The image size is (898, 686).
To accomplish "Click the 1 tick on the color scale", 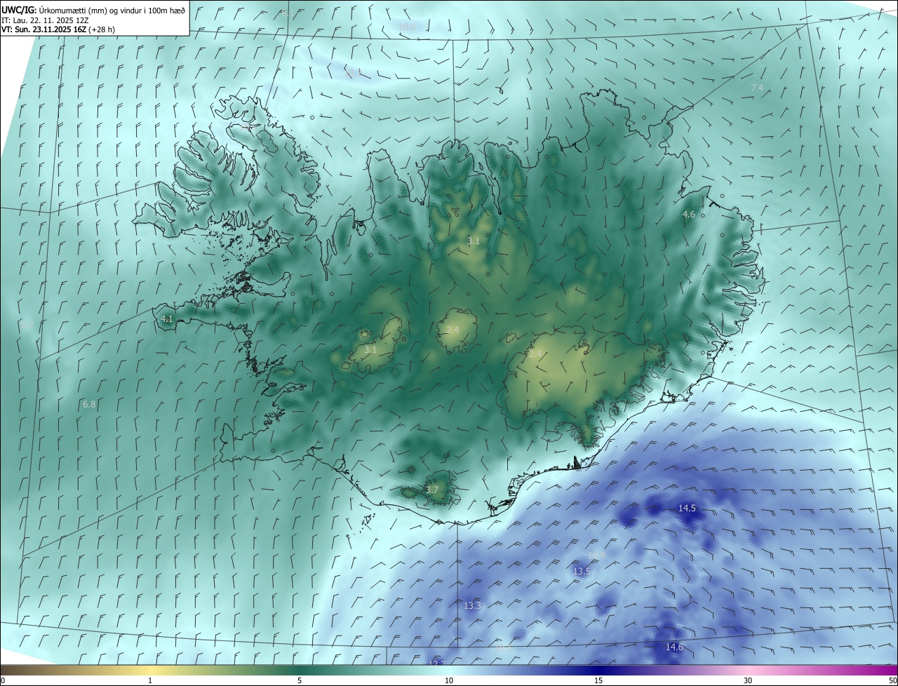I will click(x=150, y=680).
